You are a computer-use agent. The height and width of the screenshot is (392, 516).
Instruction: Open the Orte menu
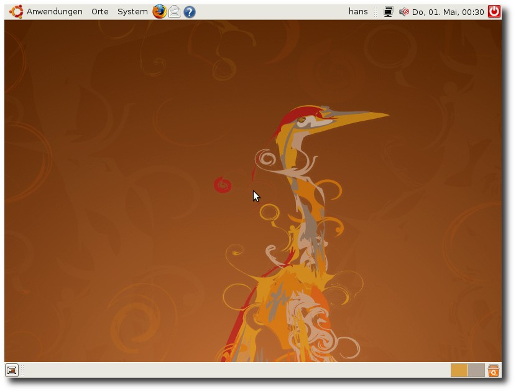click(99, 12)
